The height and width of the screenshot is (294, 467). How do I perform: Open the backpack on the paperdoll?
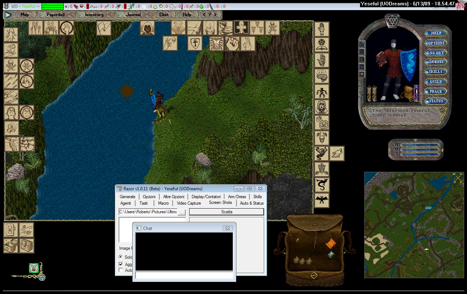point(408,93)
